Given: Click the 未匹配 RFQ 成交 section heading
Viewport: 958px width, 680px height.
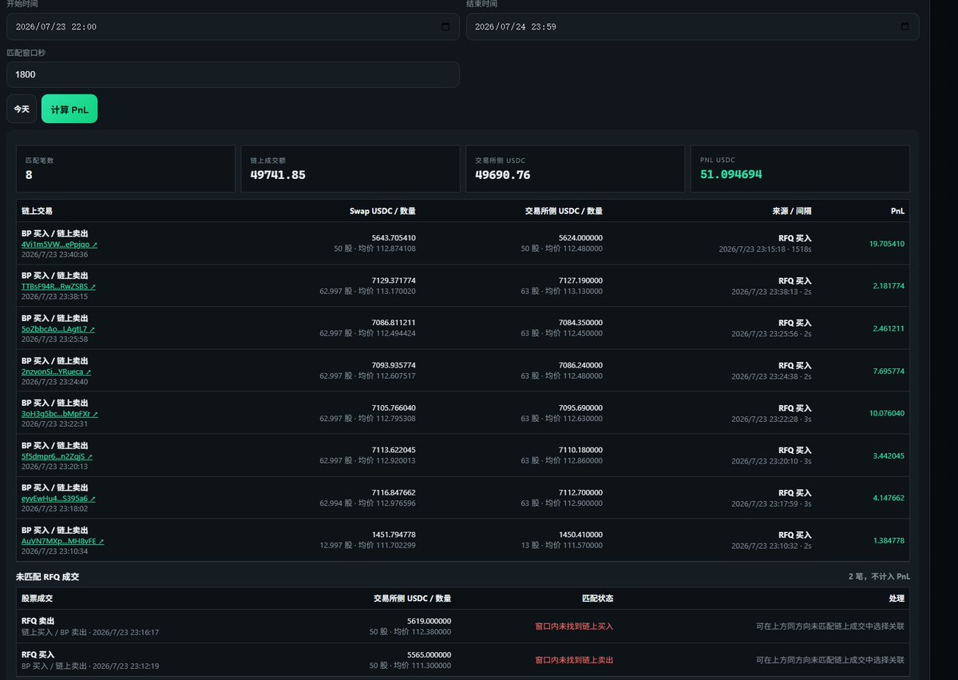Looking at the screenshot, I should pyautogui.click(x=48, y=576).
